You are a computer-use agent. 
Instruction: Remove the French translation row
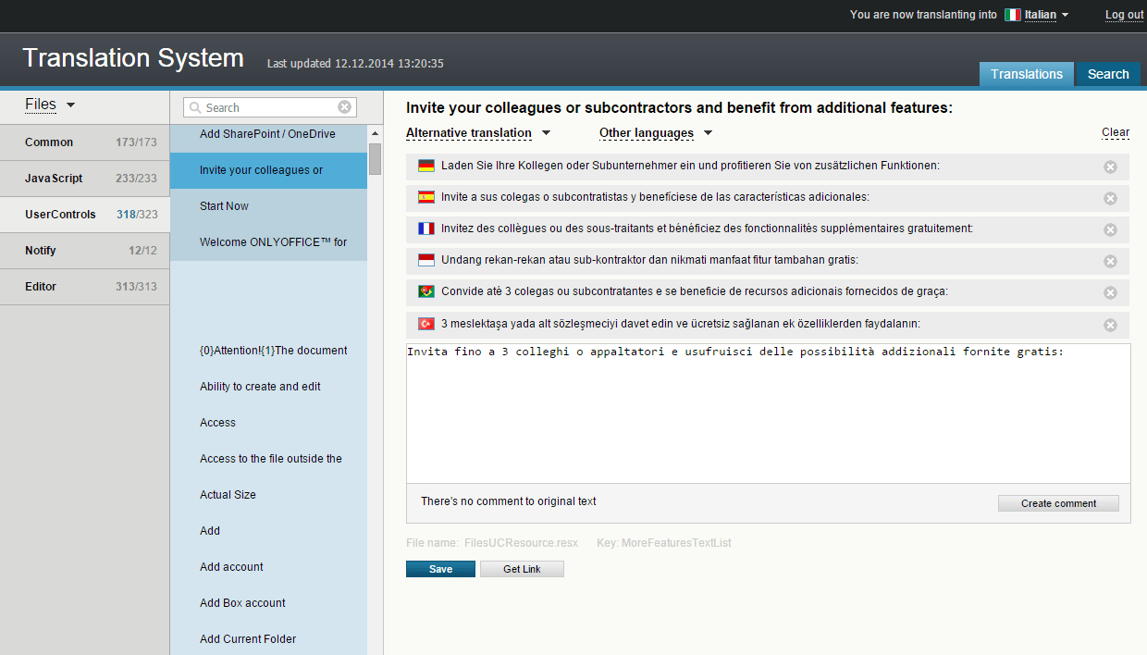pyautogui.click(x=1110, y=229)
